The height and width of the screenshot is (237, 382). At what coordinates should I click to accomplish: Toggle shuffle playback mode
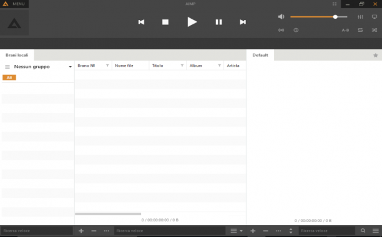(x=375, y=30)
